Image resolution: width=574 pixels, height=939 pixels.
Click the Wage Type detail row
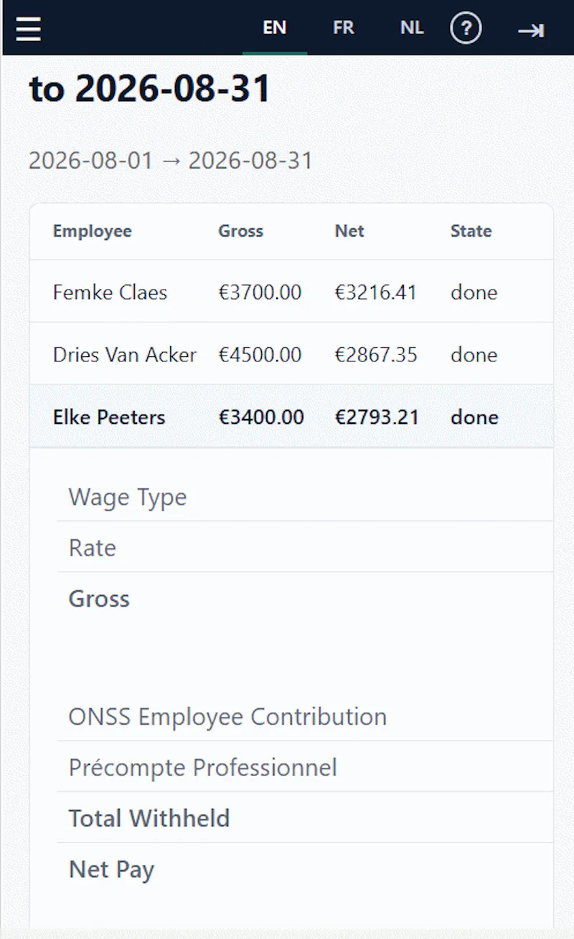pos(305,496)
